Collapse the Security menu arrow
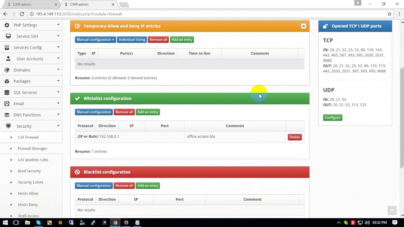 pyautogui.click(x=58, y=126)
